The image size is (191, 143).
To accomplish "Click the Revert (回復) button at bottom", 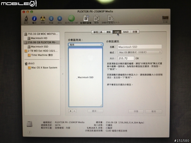I will (136, 111).
